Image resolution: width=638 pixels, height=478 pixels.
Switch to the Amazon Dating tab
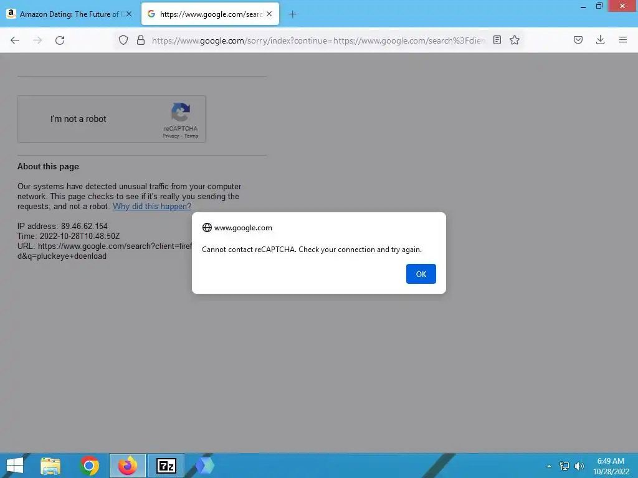(x=70, y=14)
